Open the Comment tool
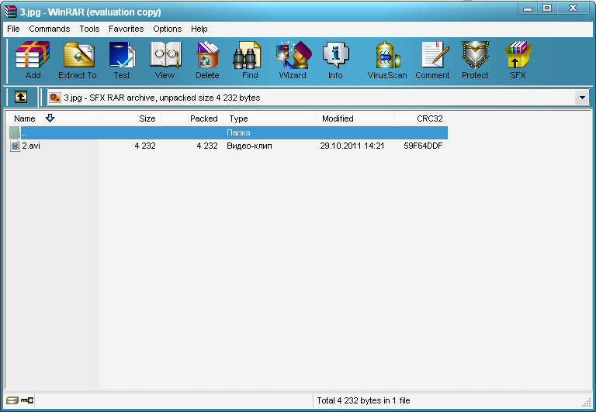 click(432, 60)
